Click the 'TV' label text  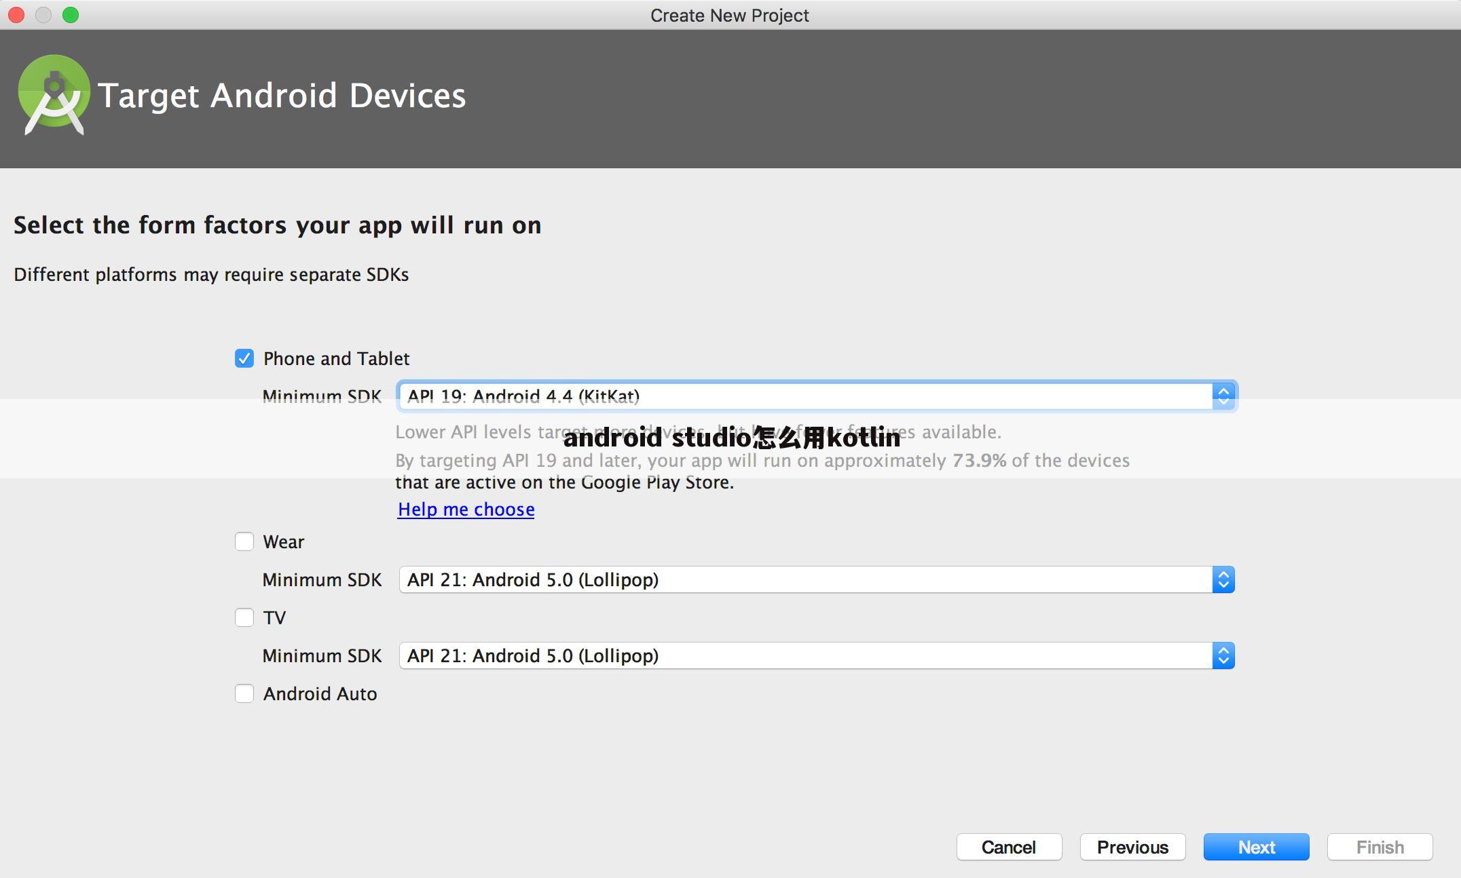pos(274,617)
